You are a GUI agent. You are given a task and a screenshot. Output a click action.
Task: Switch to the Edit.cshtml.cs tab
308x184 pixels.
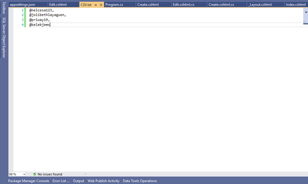point(183,4)
